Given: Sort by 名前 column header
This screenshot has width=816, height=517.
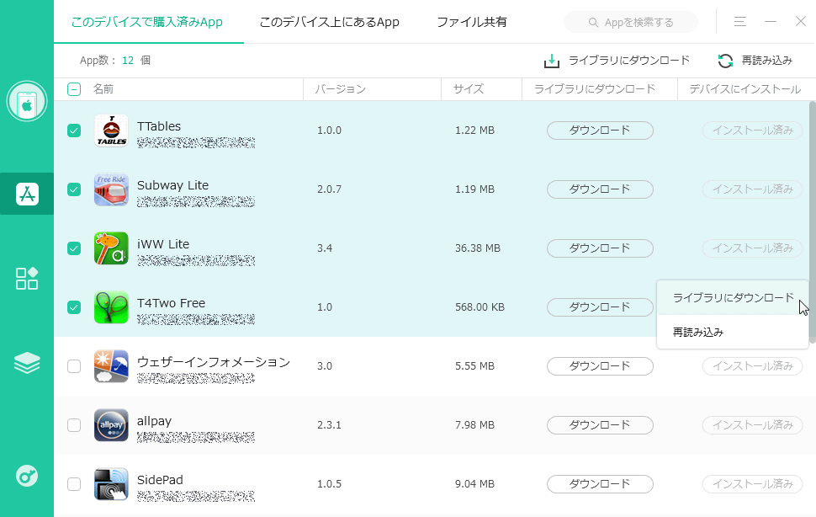Looking at the screenshot, I should pos(103,89).
